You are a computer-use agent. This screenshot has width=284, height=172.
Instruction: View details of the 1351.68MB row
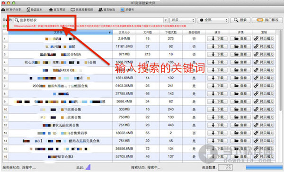pyautogui.click(x=240, y=78)
